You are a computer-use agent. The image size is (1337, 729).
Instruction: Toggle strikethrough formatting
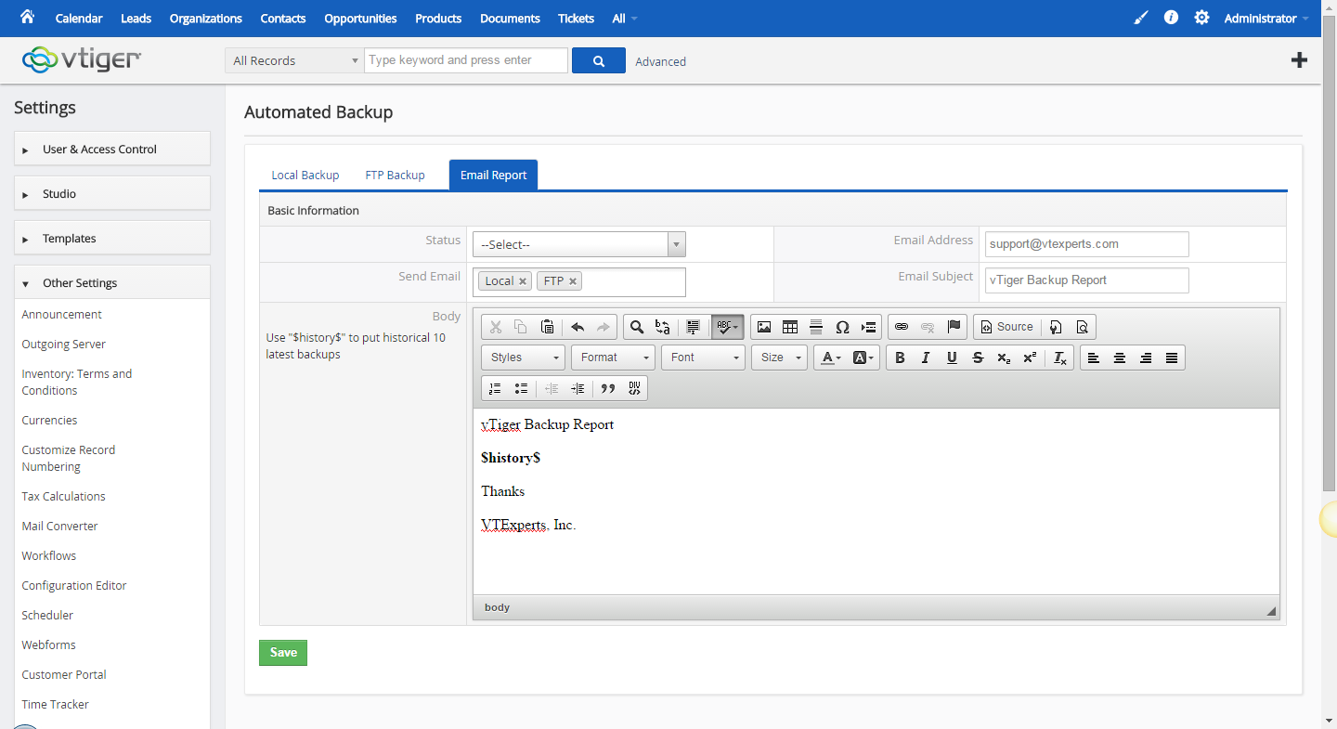click(x=978, y=358)
